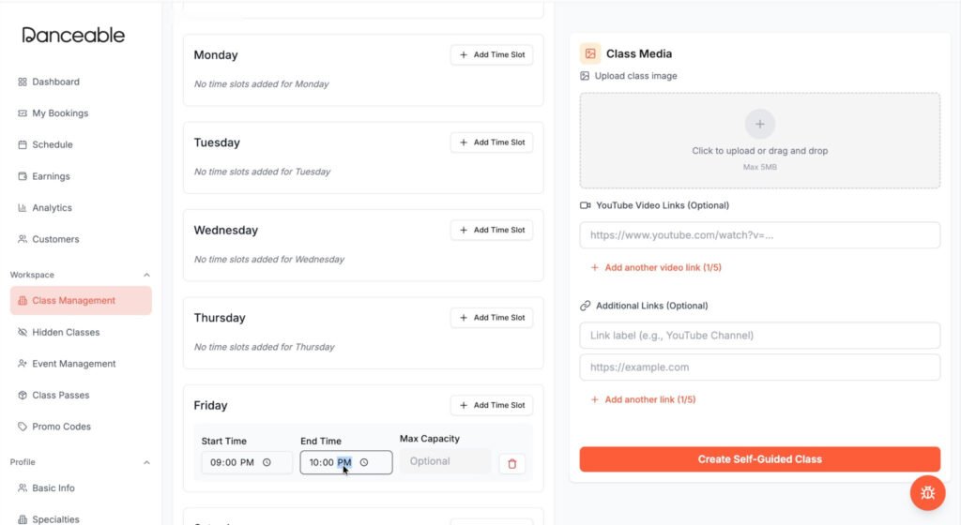Go to Event Management in sidebar
Viewport: 961px width, 525px height.
pyautogui.click(x=73, y=364)
